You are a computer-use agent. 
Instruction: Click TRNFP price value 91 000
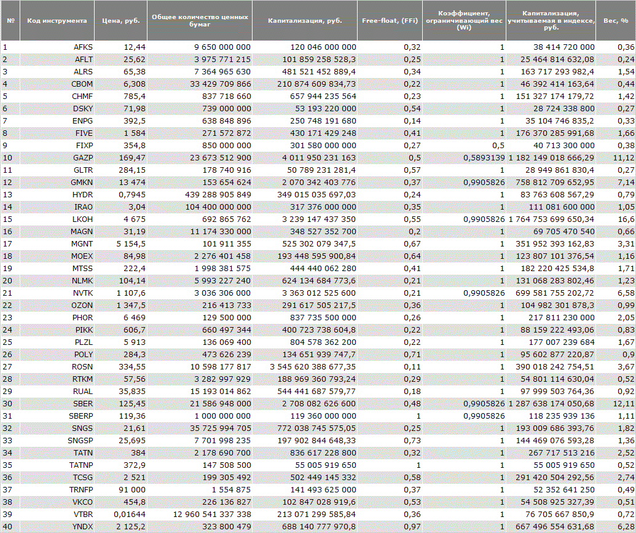tap(132, 489)
